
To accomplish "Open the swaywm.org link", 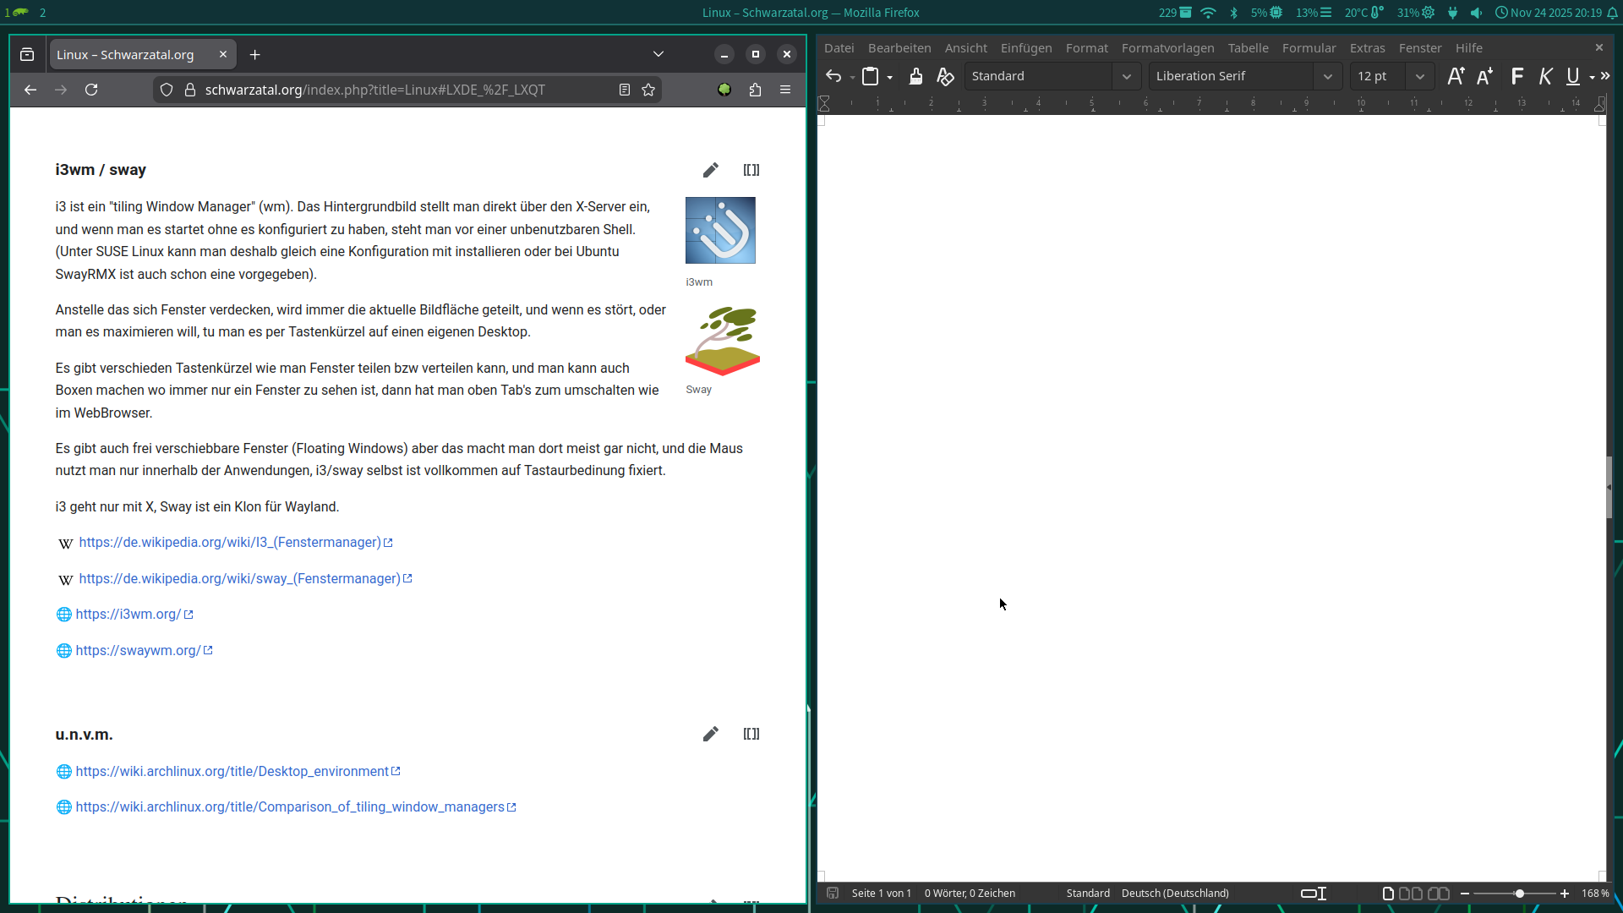I will (x=138, y=650).
